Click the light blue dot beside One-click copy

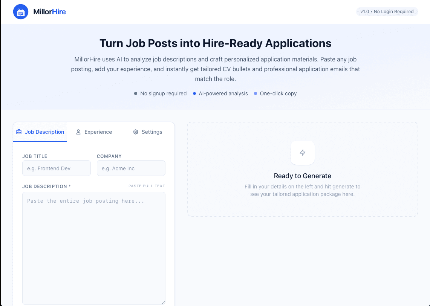coord(256,93)
